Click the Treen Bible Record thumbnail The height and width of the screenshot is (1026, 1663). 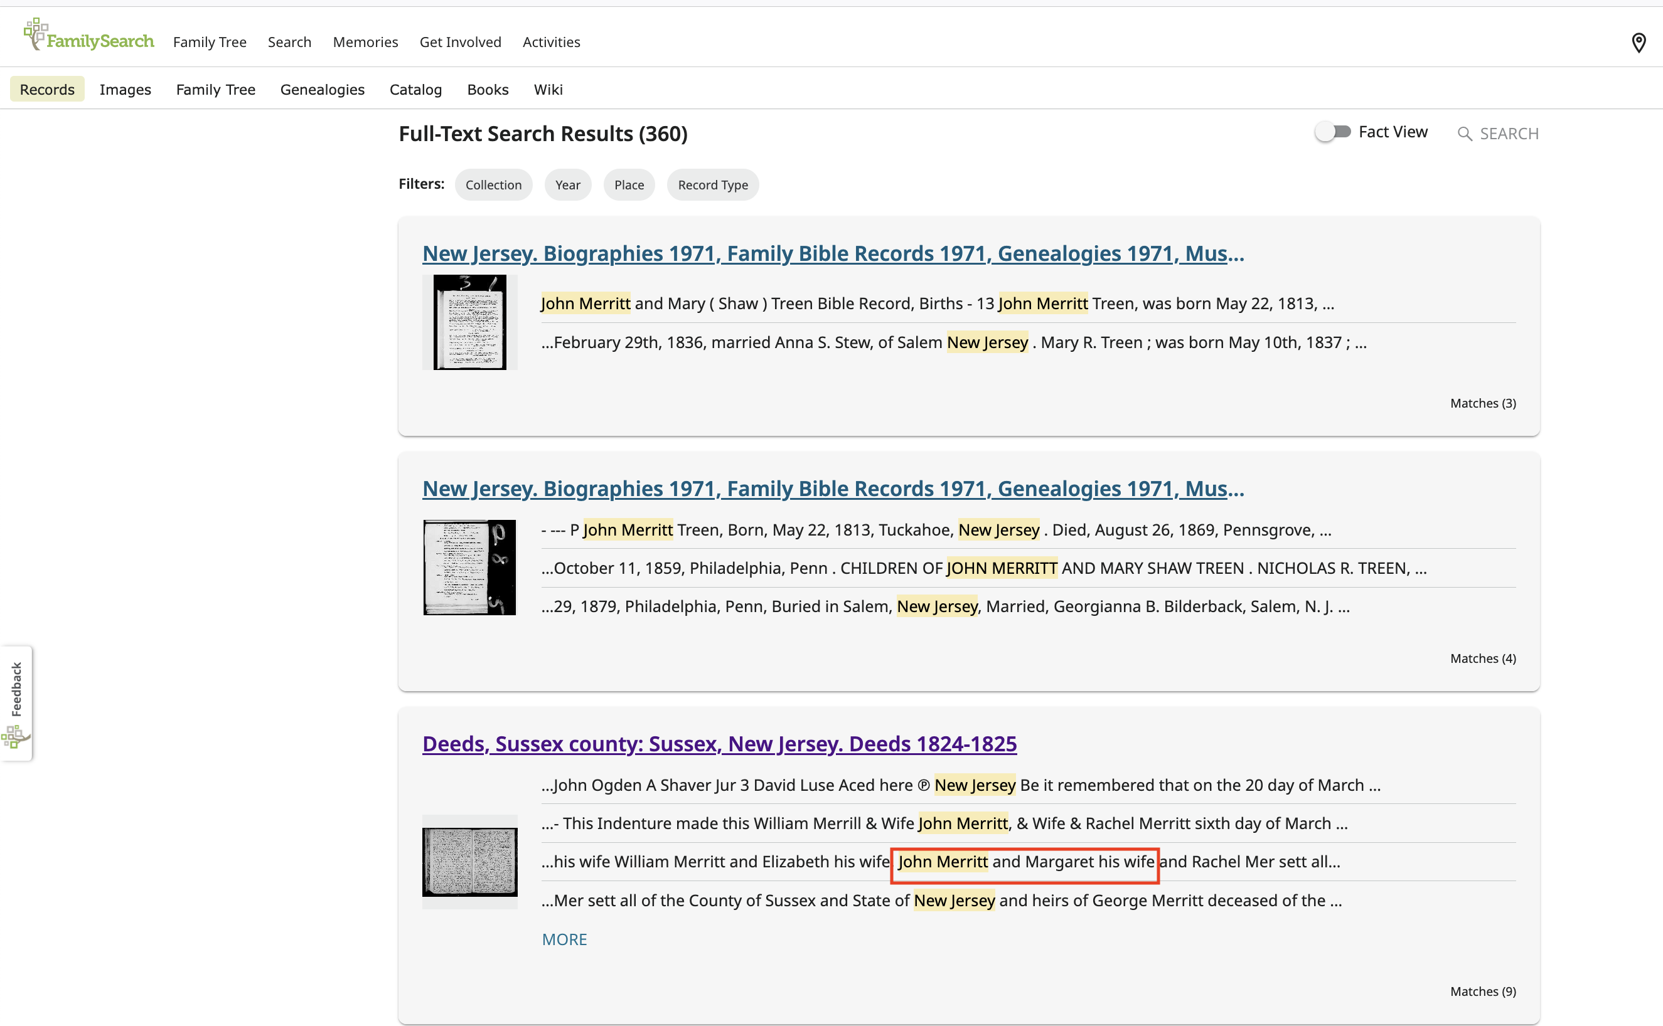tap(469, 322)
